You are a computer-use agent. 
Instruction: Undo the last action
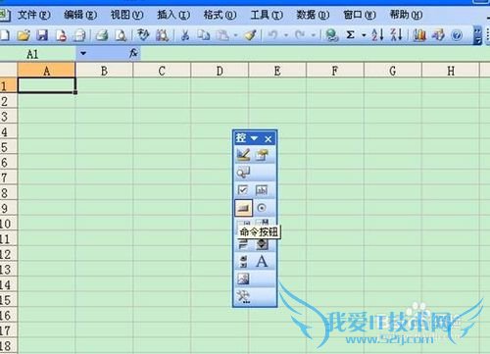(273, 35)
